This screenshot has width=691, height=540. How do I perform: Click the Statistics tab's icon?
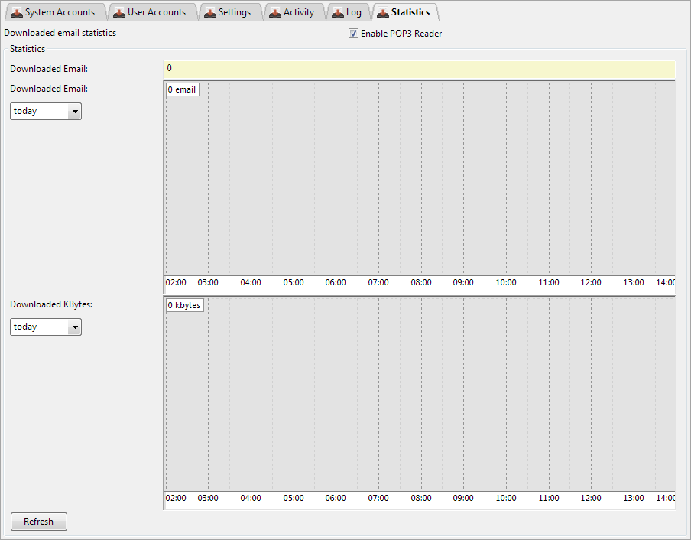point(382,13)
